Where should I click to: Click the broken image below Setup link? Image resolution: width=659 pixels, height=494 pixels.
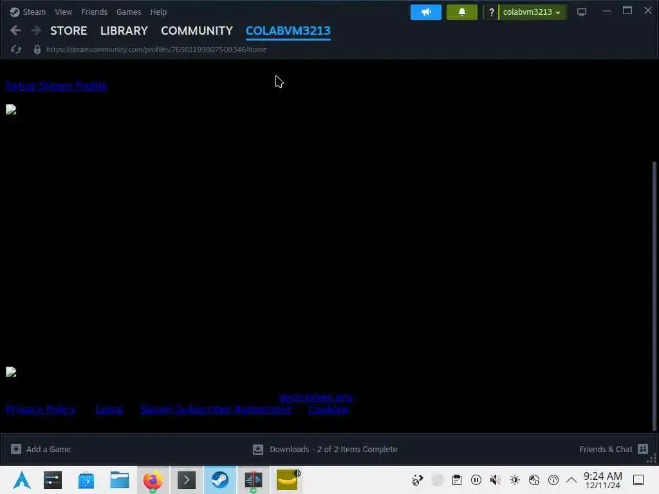click(x=11, y=109)
